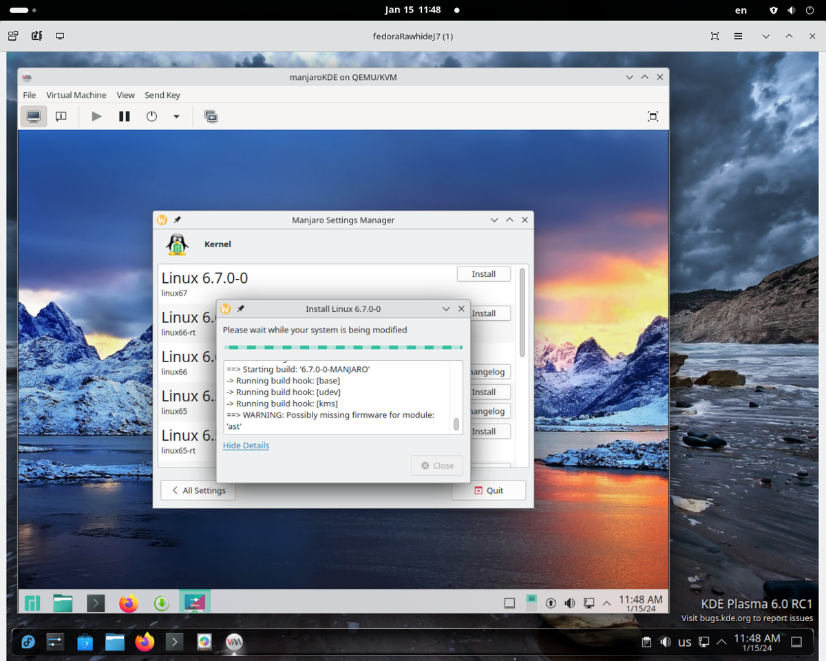Select the 'Linux 6.7.0-0' kernel entry text

coord(204,278)
